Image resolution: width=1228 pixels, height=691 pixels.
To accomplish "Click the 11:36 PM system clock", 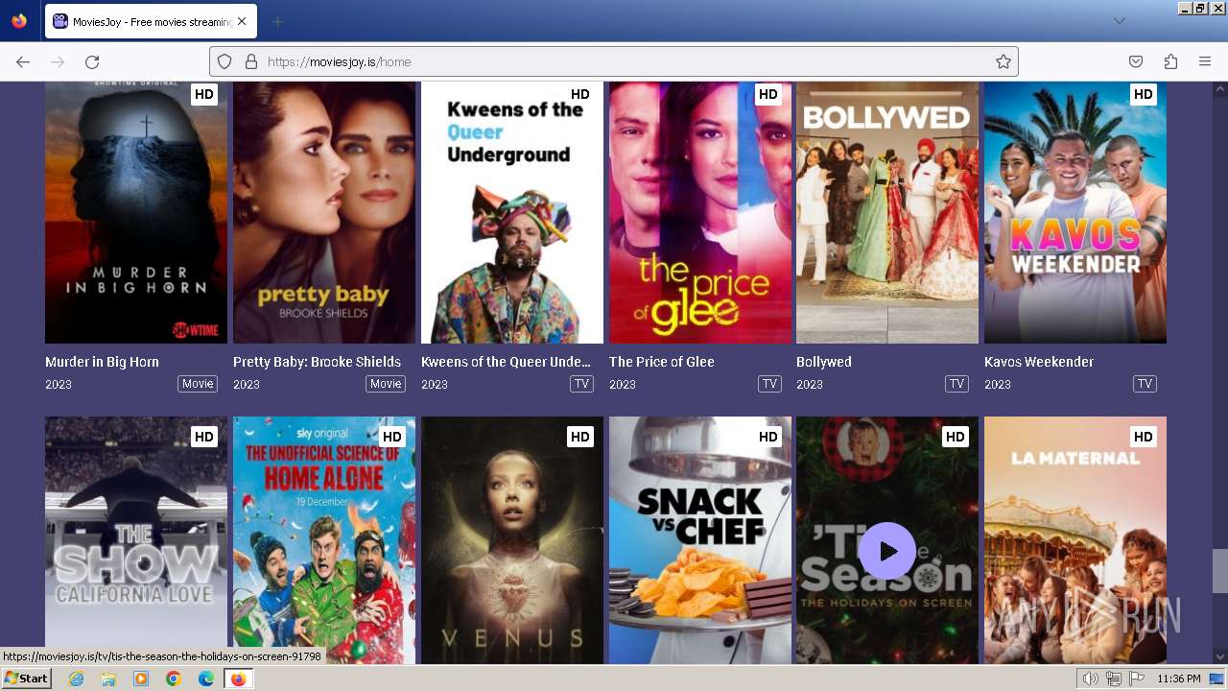I will point(1179,679).
